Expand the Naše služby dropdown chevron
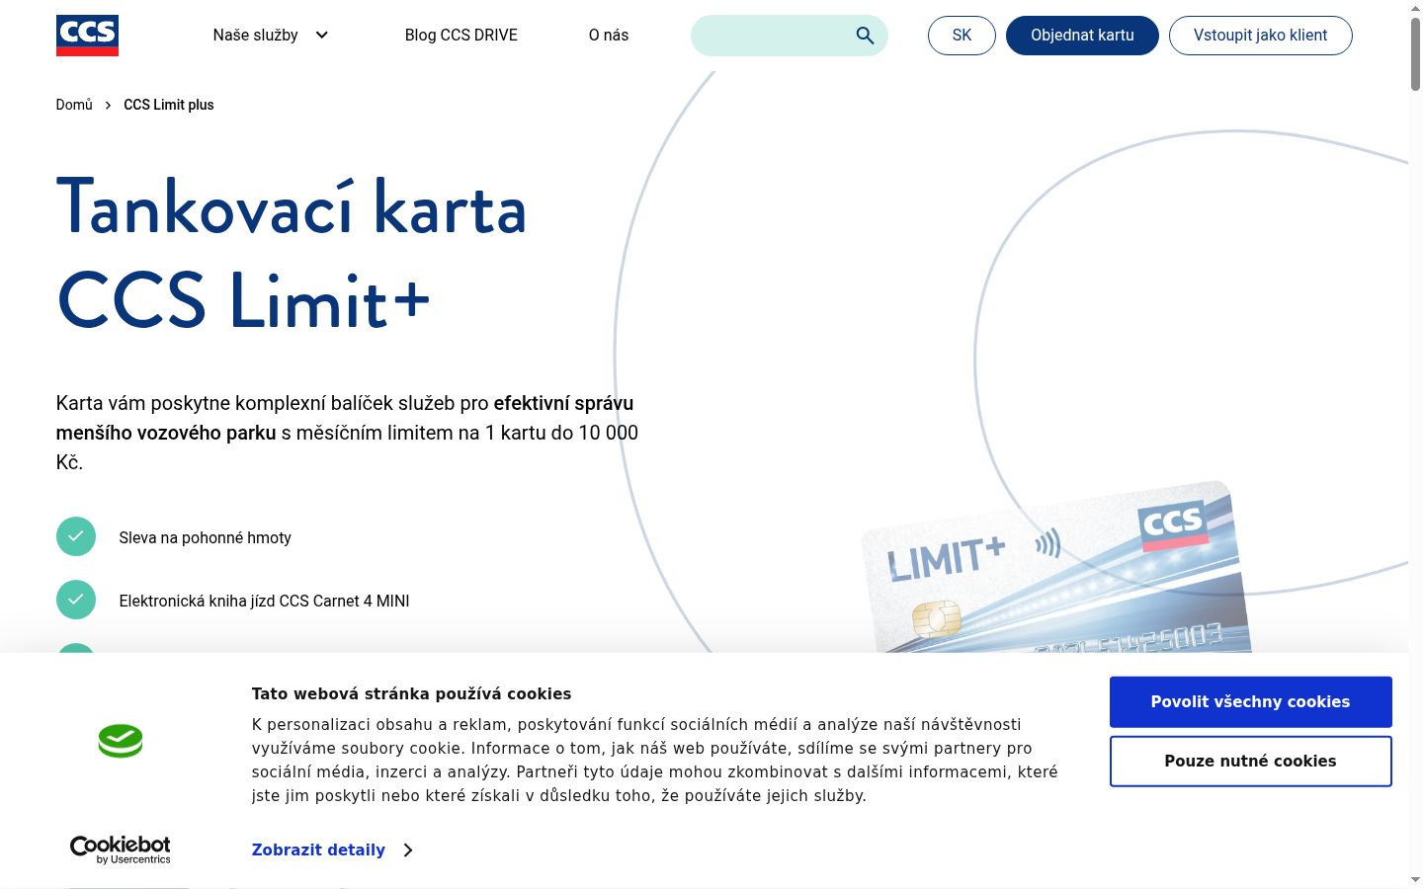 [321, 36]
